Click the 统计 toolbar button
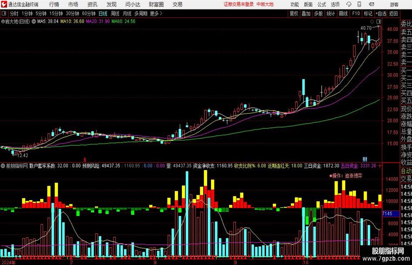 point(330,13)
